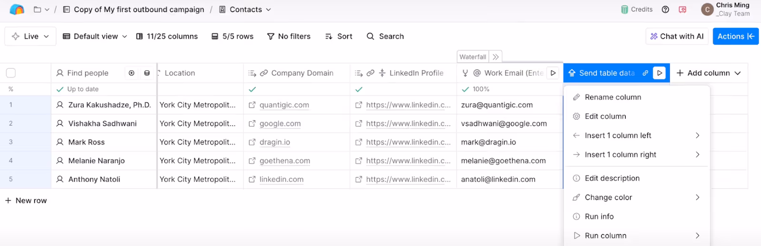Open Chris Ming account avatar
The height and width of the screenshot is (246, 761).
pyautogui.click(x=707, y=9)
